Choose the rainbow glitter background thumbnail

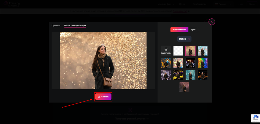203,63
